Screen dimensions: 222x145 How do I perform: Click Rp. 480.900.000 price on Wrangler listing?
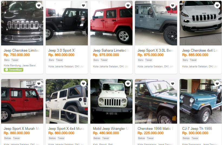tap(106, 133)
